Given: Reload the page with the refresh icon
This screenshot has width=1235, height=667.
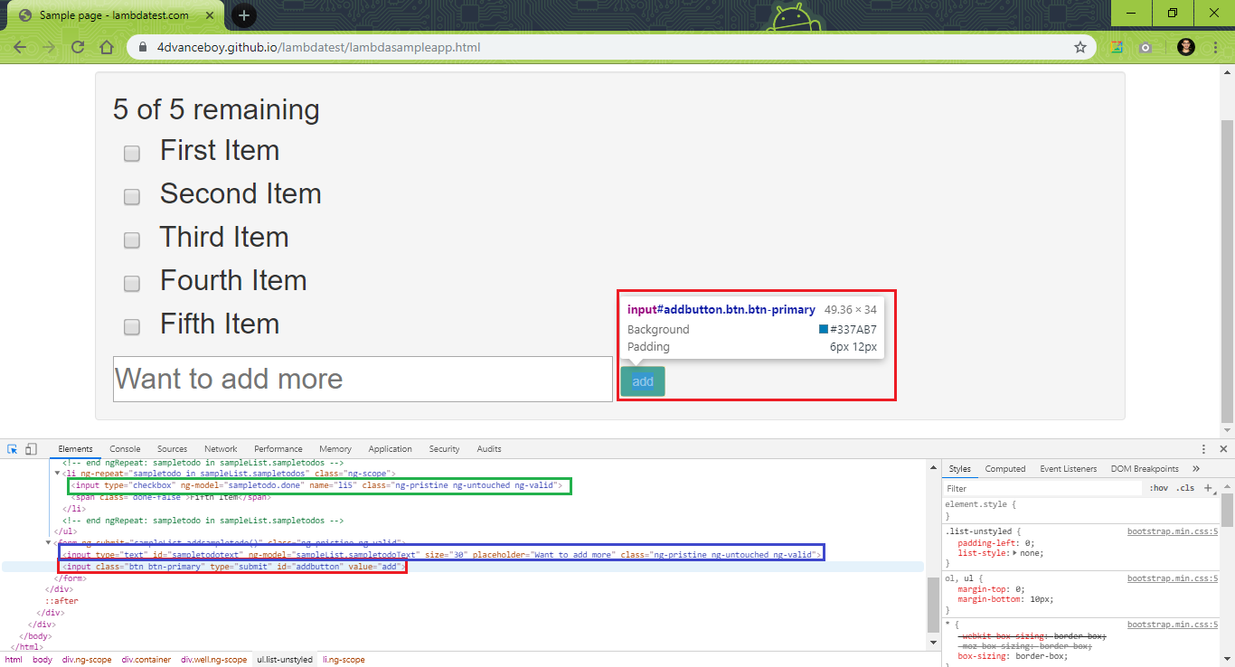Looking at the screenshot, I should tap(78, 47).
